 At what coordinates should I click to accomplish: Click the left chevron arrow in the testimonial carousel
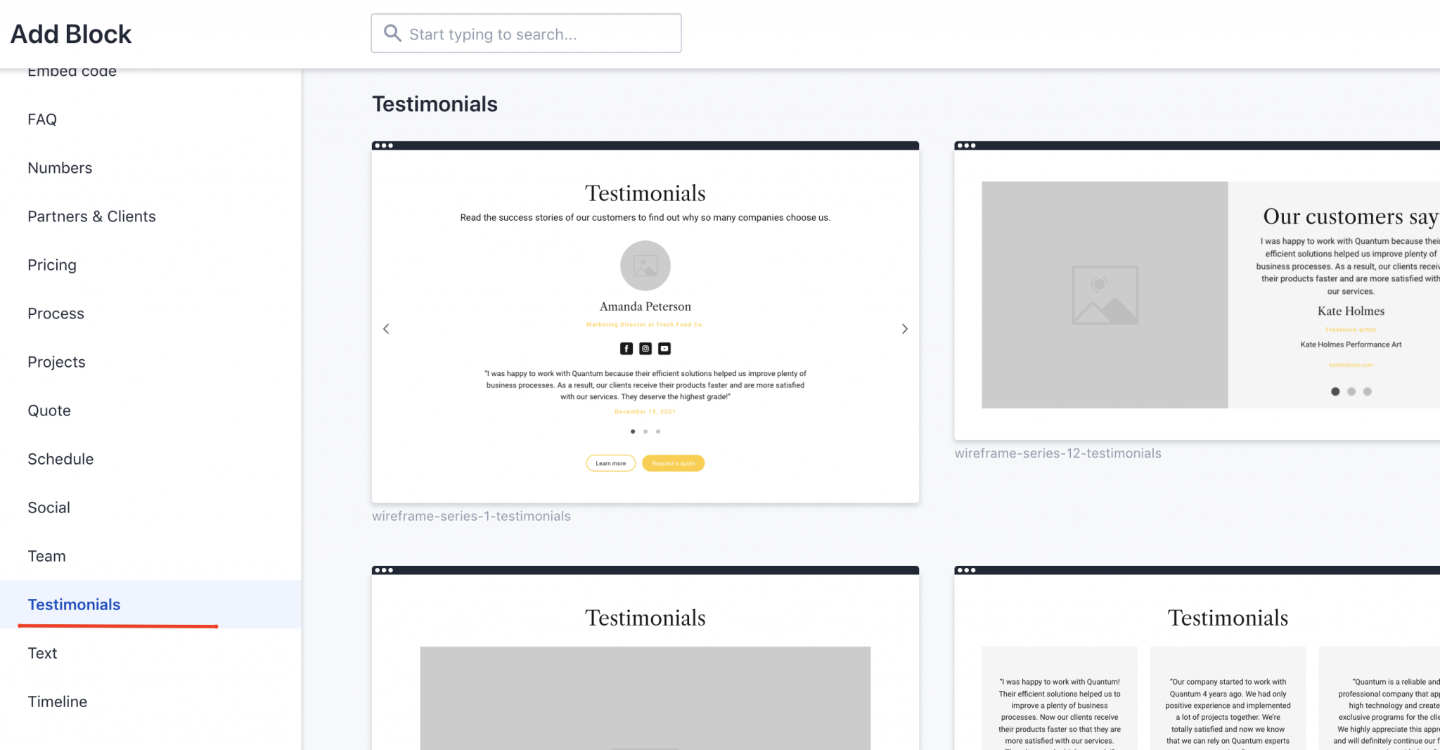tap(386, 328)
